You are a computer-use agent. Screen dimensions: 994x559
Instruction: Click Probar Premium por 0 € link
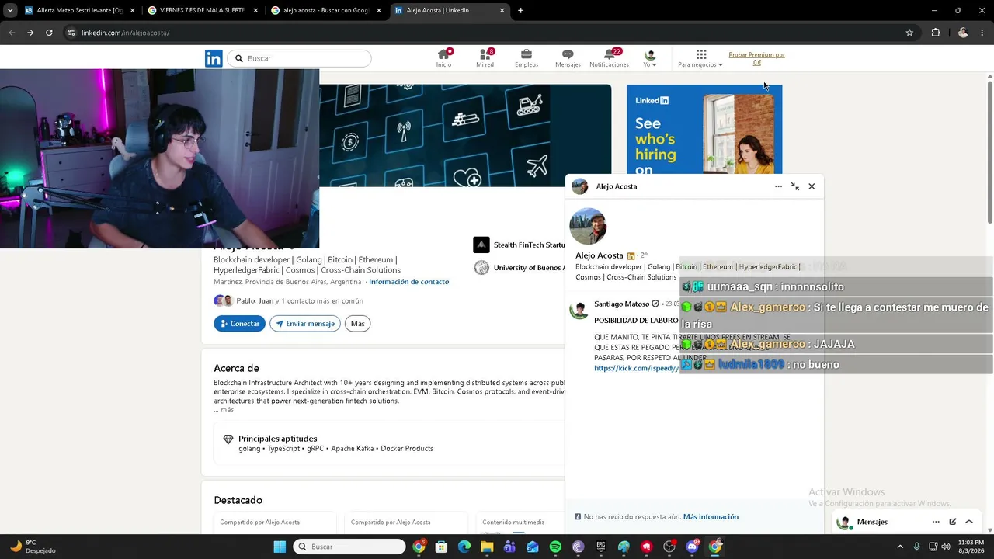[756, 58]
